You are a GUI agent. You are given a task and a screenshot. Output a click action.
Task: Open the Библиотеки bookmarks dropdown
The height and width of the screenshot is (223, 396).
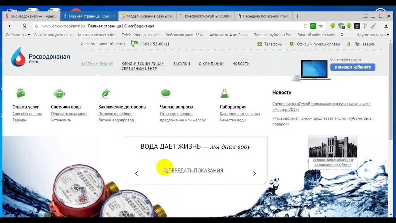(x=18, y=35)
